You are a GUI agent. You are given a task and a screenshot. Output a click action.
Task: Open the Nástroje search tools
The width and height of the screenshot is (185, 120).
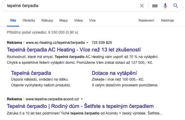(167, 20)
